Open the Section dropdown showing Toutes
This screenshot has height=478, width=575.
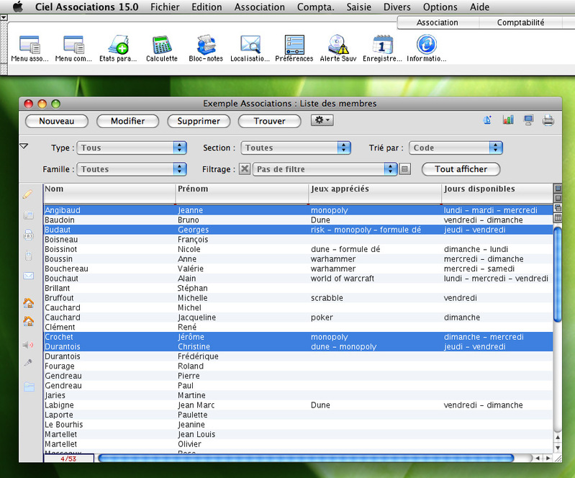(x=296, y=148)
